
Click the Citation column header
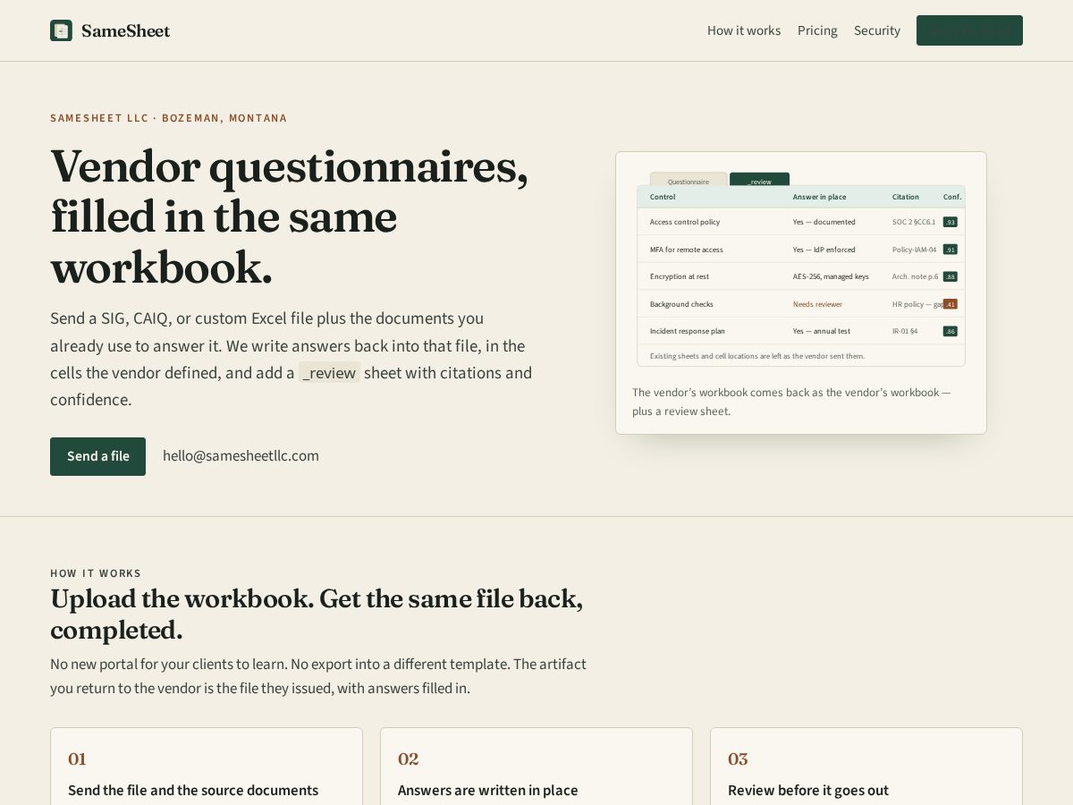pyautogui.click(x=905, y=197)
